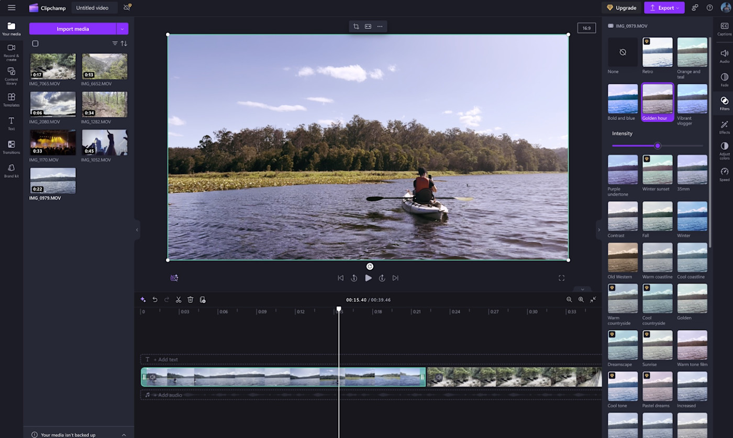Zoom in on the timeline
The width and height of the screenshot is (733, 438).
pyautogui.click(x=581, y=300)
